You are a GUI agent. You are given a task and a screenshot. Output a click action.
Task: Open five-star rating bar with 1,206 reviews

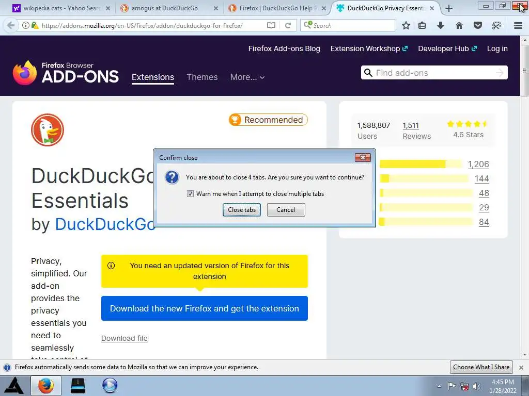[421, 164]
